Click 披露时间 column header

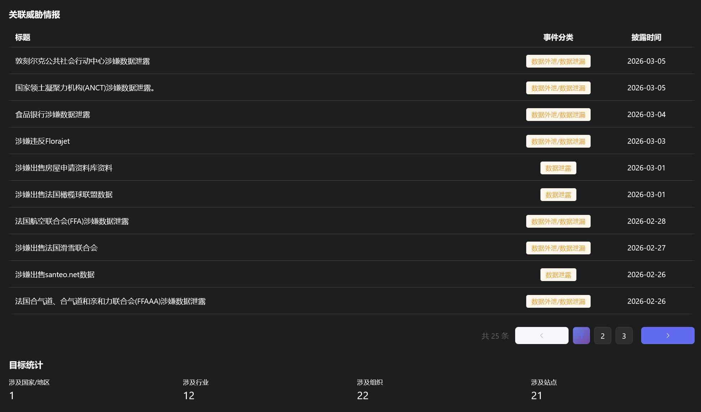tap(646, 37)
